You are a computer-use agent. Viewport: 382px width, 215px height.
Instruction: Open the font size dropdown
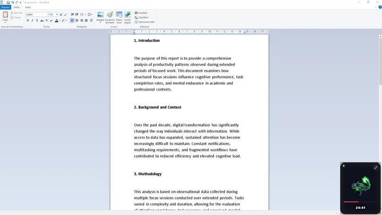pyautogui.click(x=56, y=15)
